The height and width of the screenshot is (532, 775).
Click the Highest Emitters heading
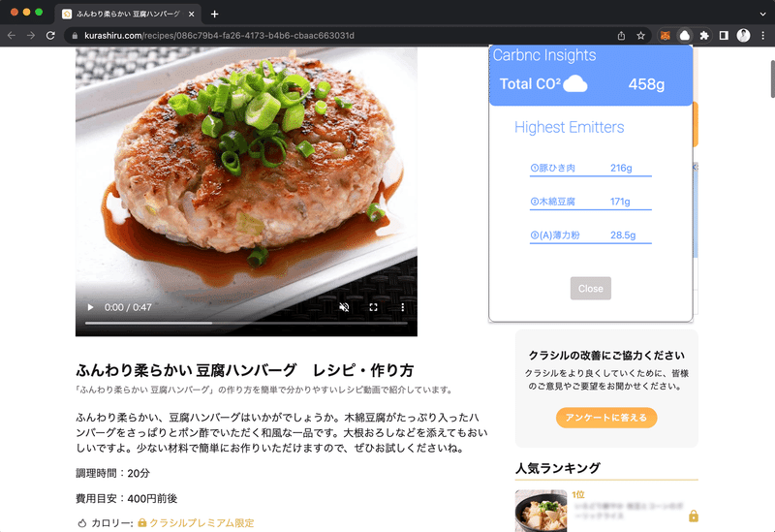click(x=570, y=127)
